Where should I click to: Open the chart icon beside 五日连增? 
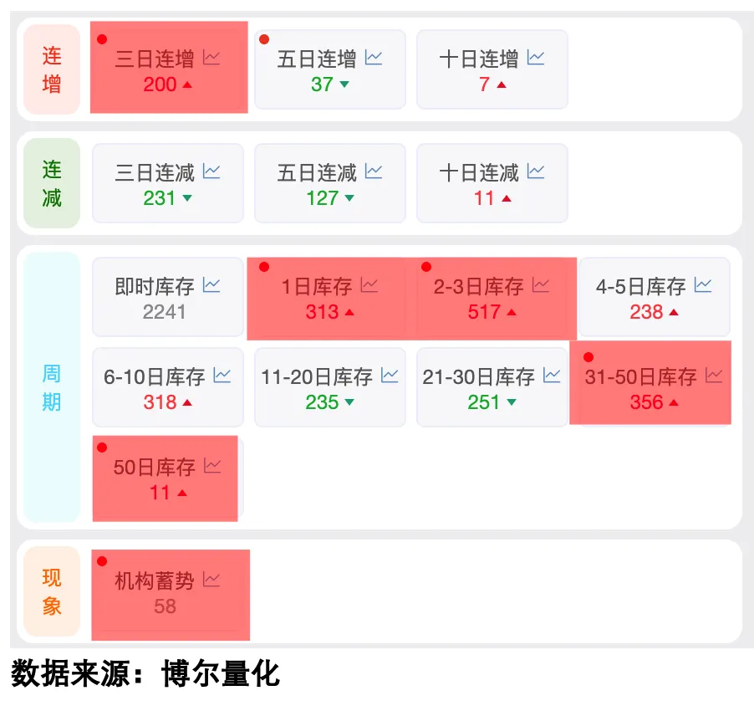tap(374, 58)
